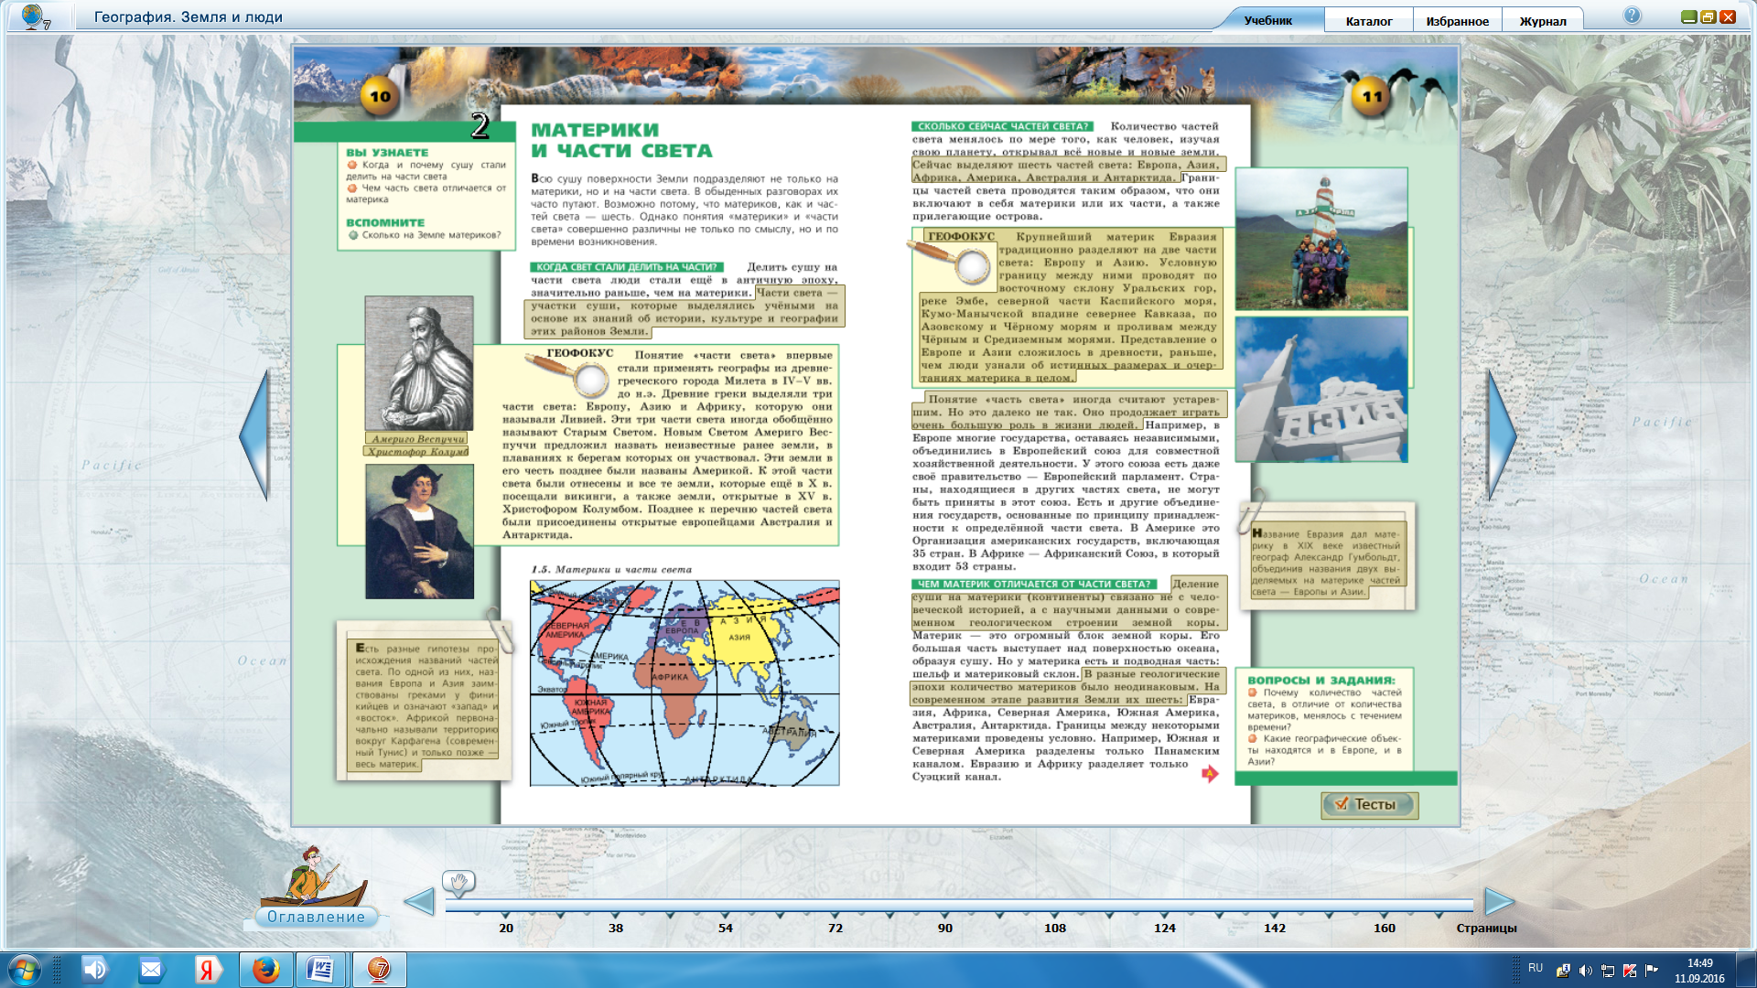Jump to page 72 on the timeline

click(835, 928)
